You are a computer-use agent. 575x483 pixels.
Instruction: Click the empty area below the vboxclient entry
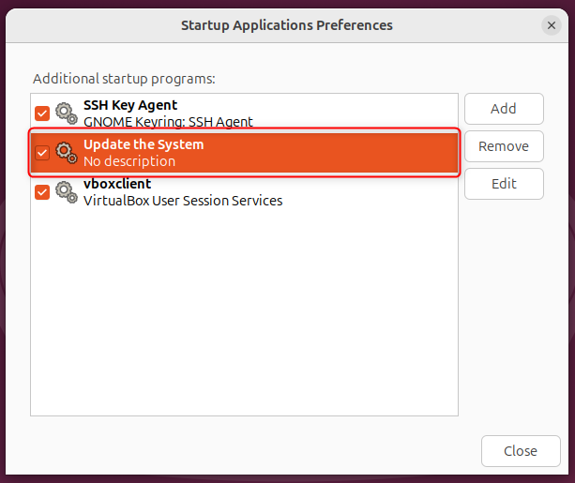(244, 309)
